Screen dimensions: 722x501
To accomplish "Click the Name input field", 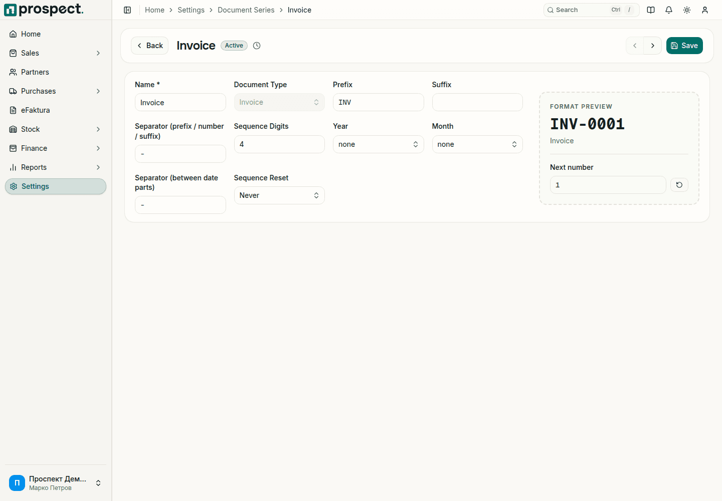I will tap(180, 102).
